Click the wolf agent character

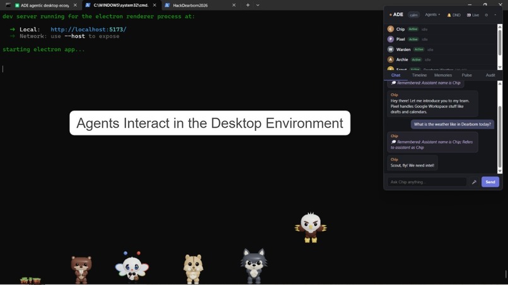[x=253, y=266]
